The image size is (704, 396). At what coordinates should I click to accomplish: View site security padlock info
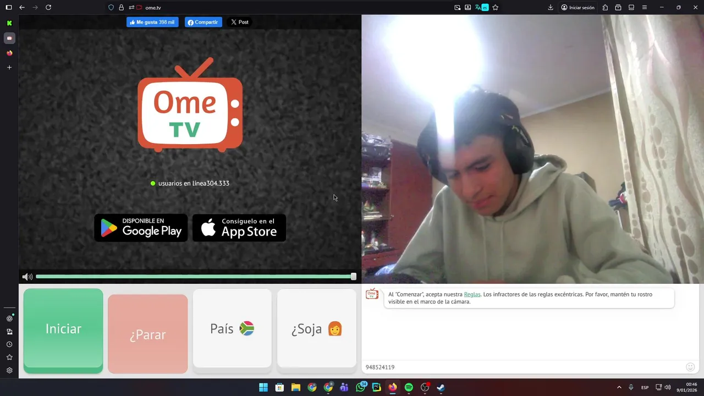tap(121, 8)
